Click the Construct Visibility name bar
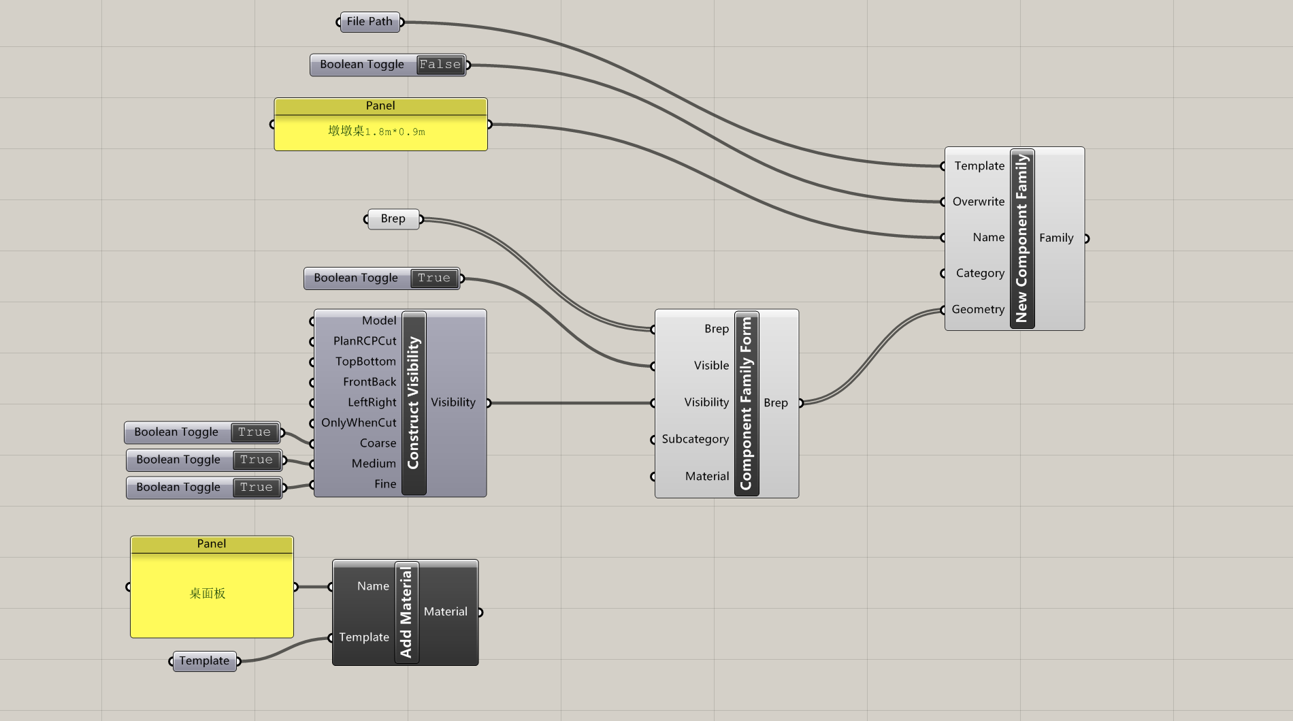The width and height of the screenshot is (1293, 721). pyautogui.click(x=413, y=403)
